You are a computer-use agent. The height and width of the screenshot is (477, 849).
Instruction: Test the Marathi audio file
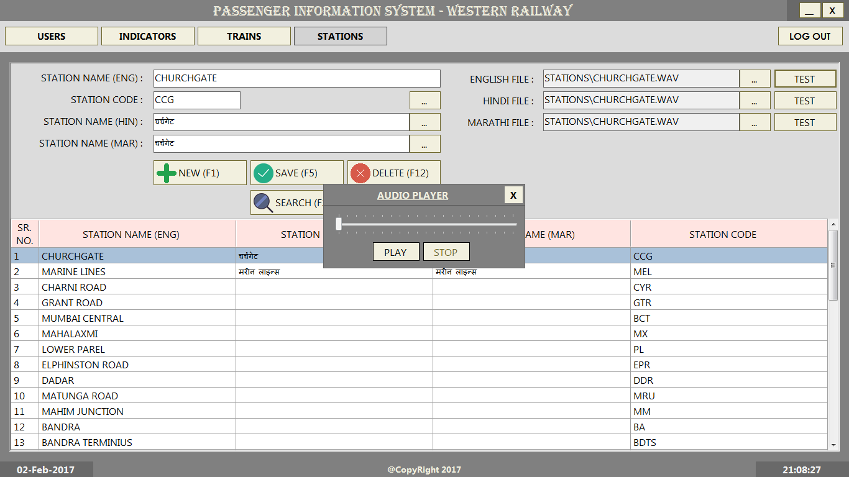click(805, 122)
